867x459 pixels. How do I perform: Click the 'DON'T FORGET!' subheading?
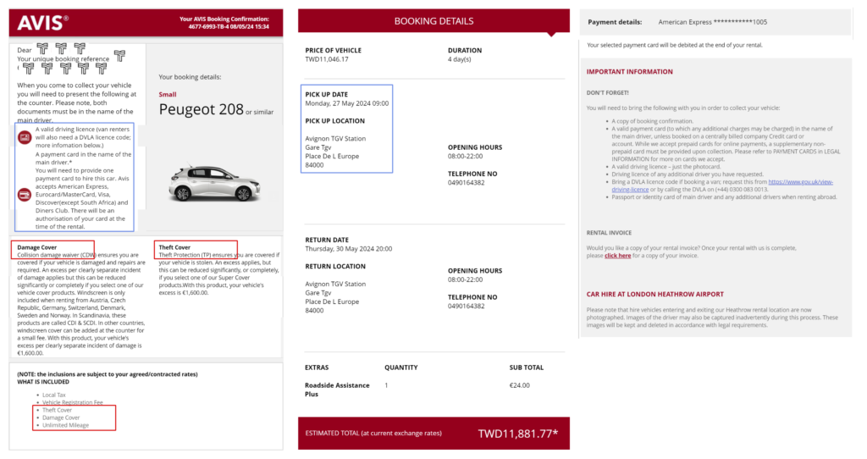pos(608,93)
